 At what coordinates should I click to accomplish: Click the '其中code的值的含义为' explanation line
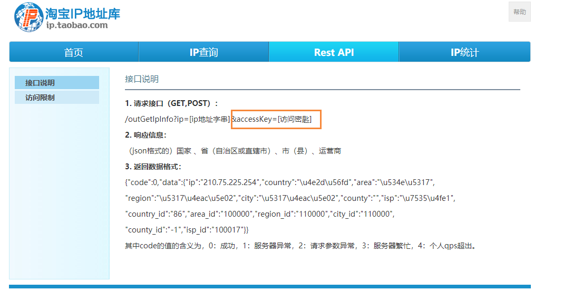(x=301, y=246)
